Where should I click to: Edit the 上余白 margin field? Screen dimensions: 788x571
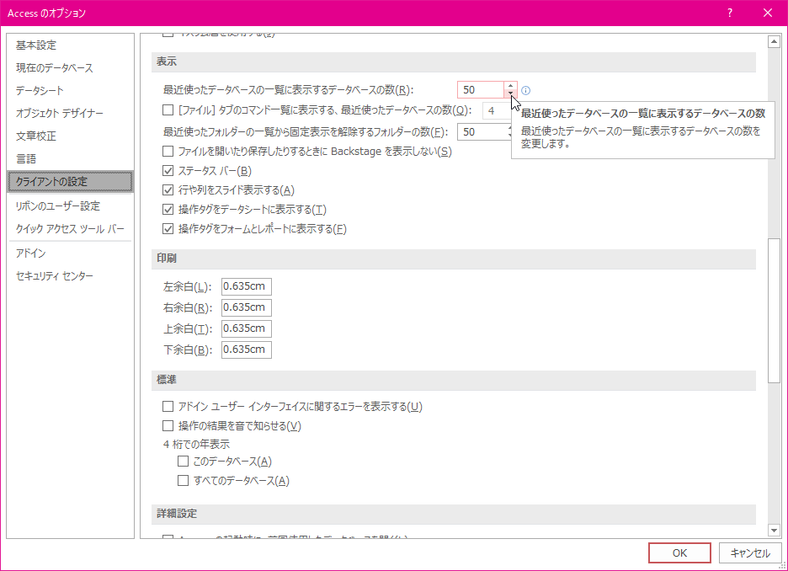click(x=246, y=328)
